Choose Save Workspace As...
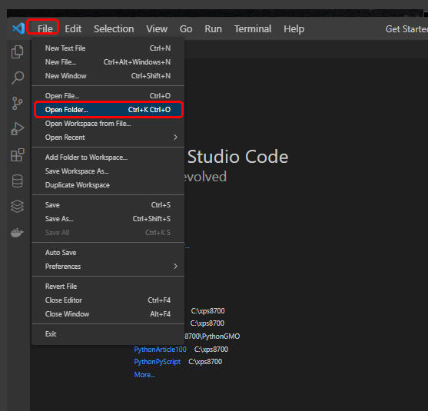Screen dimensions: 428x411 coord(108,171)
